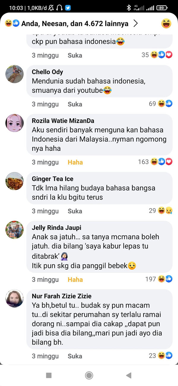Tap Suka under Nur Farah Zizie's comment
178x386 pixels.
tap(75, 356)
